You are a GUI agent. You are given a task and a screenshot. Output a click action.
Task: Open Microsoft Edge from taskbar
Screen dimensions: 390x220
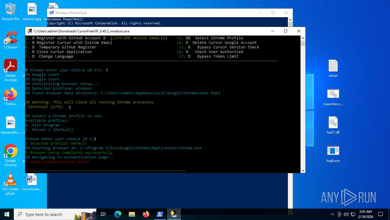(118, 214)
